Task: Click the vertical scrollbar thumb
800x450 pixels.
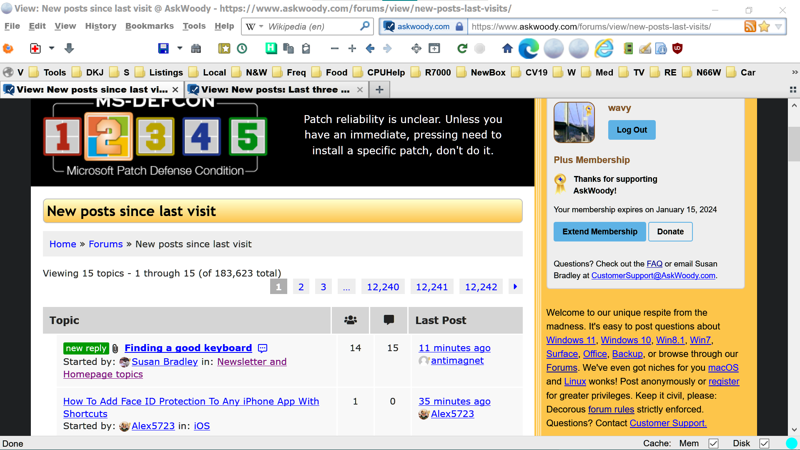Action: point(794,144)
